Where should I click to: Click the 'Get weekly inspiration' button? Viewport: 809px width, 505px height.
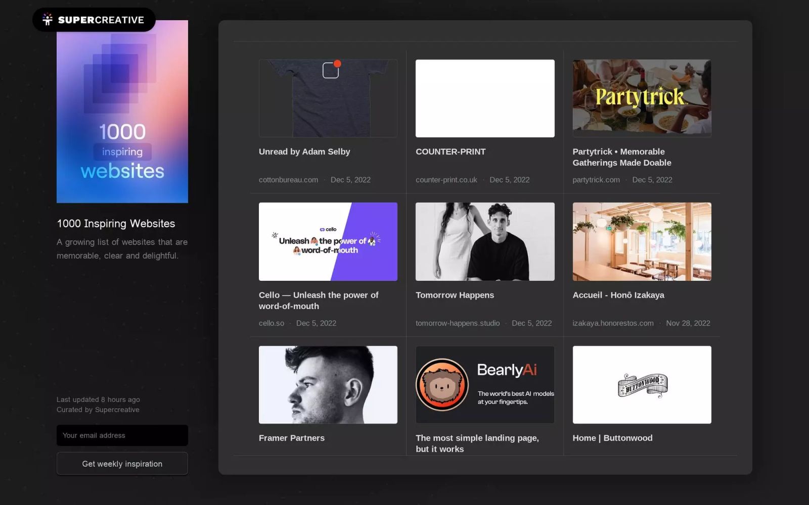coord(122,464)
